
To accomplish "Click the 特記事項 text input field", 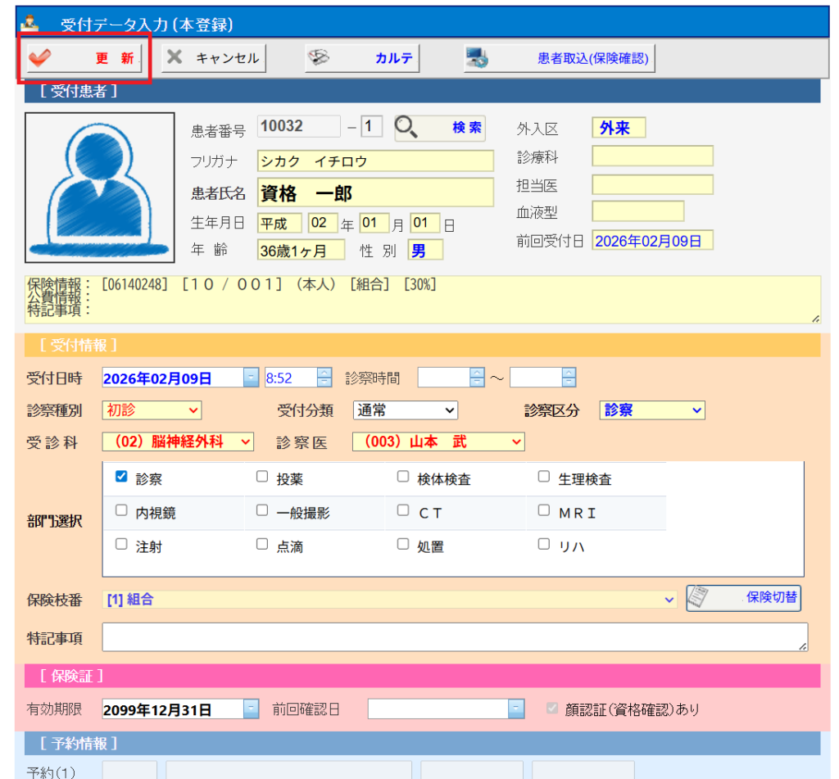I will point(454,637).
